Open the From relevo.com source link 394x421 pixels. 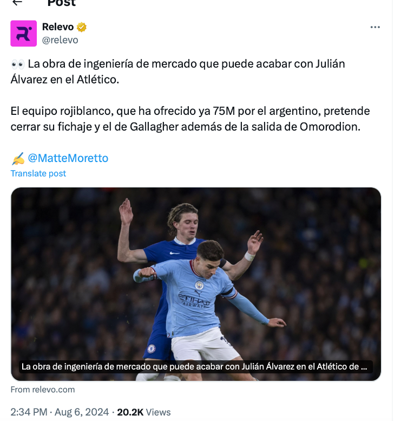coord(43,390)
